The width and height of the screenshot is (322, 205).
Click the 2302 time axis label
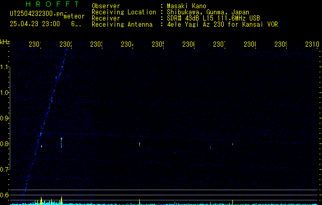pos(66,44)
